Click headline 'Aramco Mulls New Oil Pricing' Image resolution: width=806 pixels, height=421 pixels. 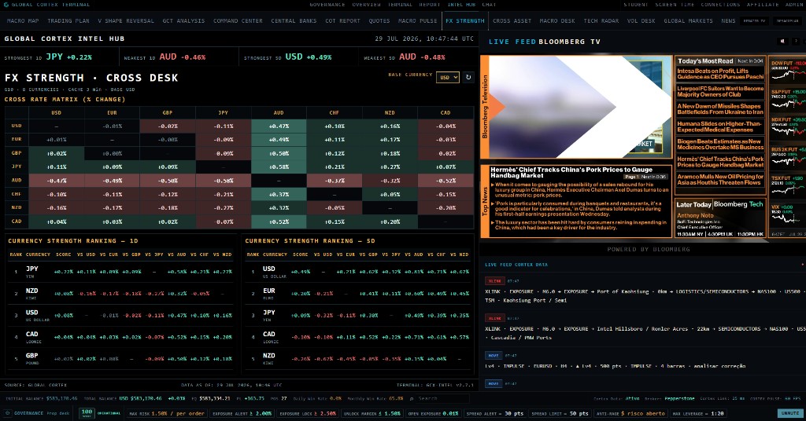(x=720, y=180)
